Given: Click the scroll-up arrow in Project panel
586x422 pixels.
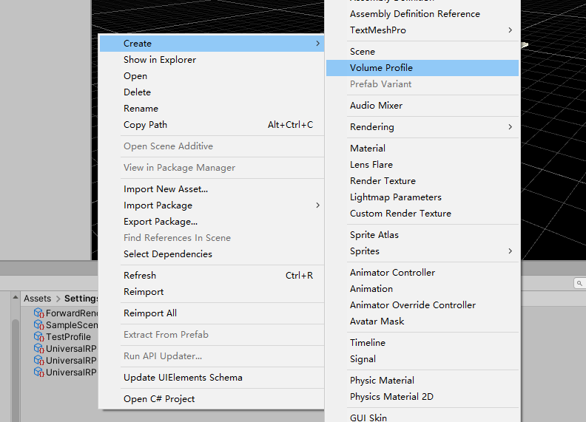Looking at the screenshot, I should pos(16,298).
